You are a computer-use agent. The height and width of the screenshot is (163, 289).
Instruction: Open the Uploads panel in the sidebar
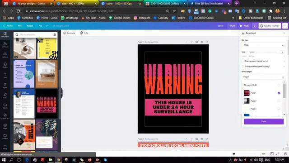click(5, 55)
